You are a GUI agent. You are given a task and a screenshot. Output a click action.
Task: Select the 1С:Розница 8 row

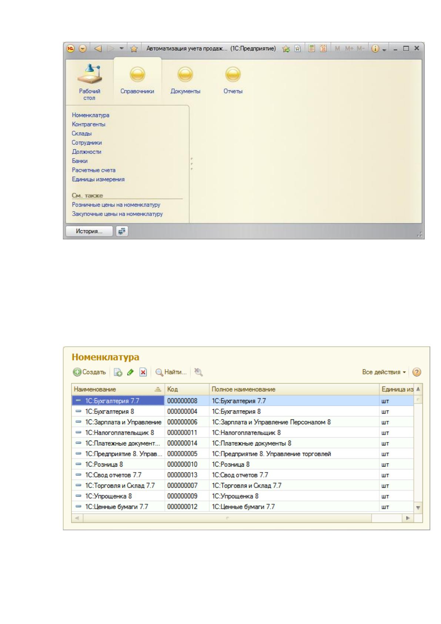click(243, 464)
